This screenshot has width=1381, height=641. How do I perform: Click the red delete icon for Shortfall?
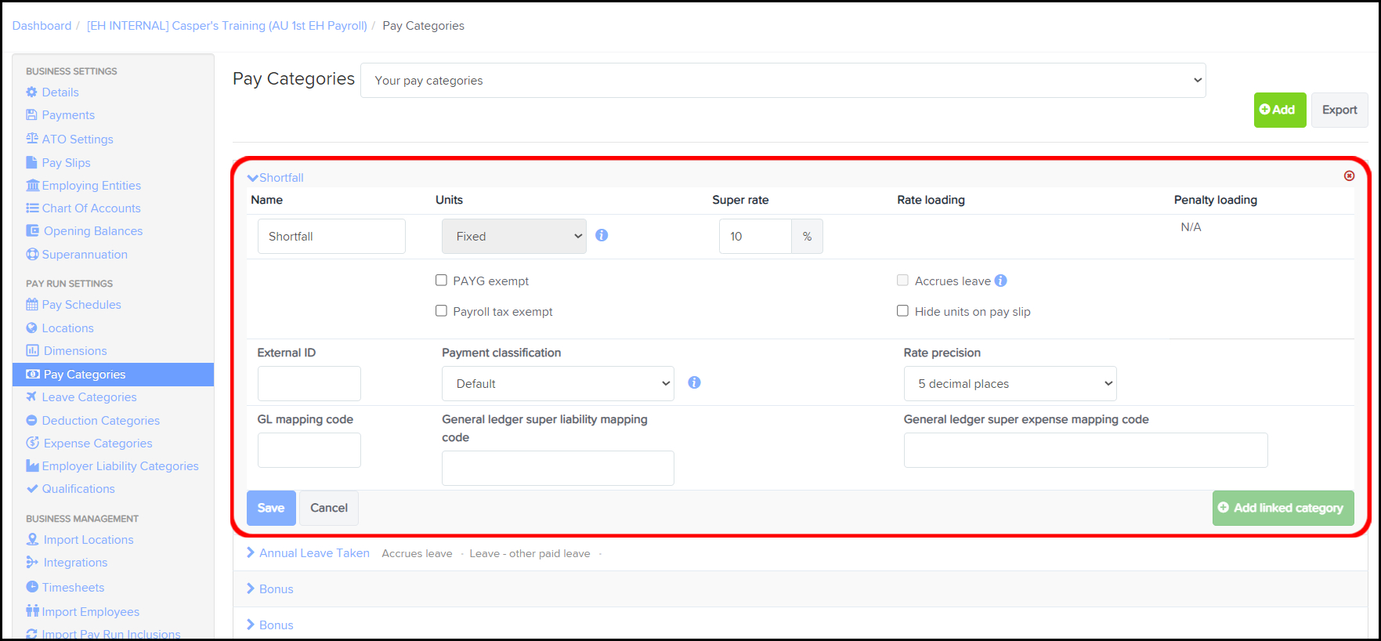tap(1349, 176)
